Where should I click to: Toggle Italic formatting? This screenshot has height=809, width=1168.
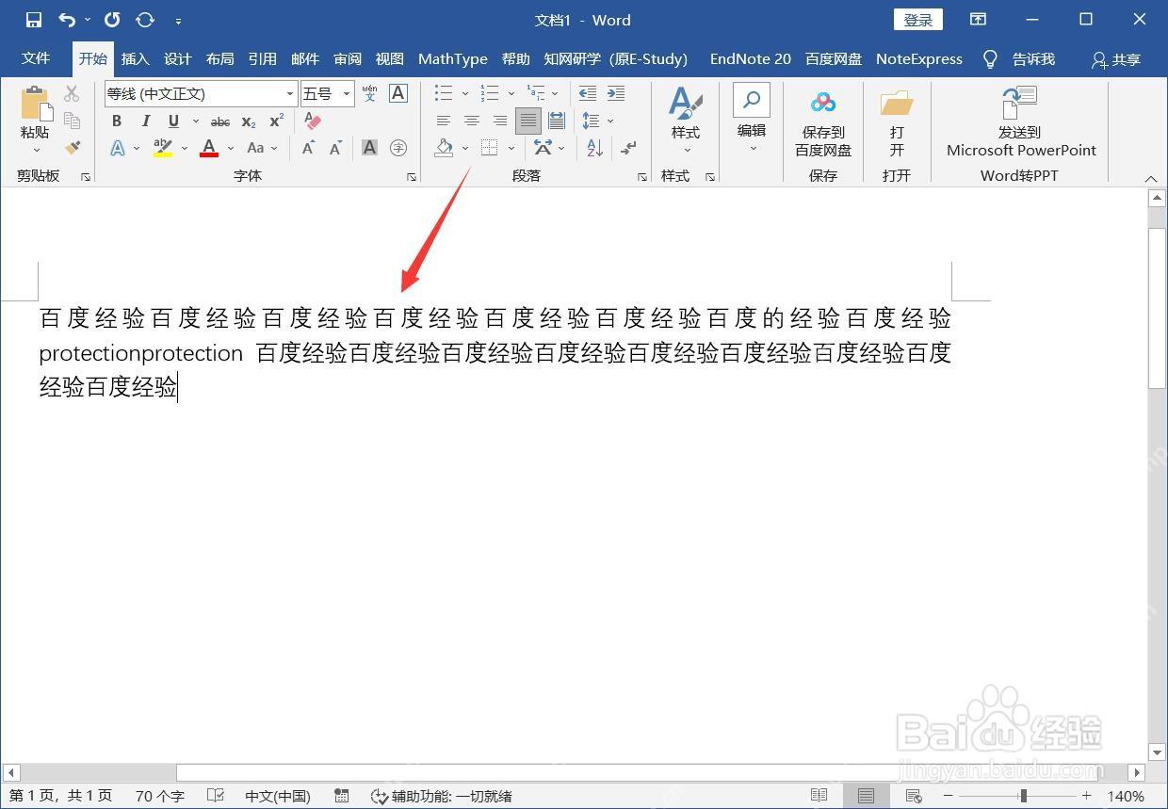tap(145, 121)
